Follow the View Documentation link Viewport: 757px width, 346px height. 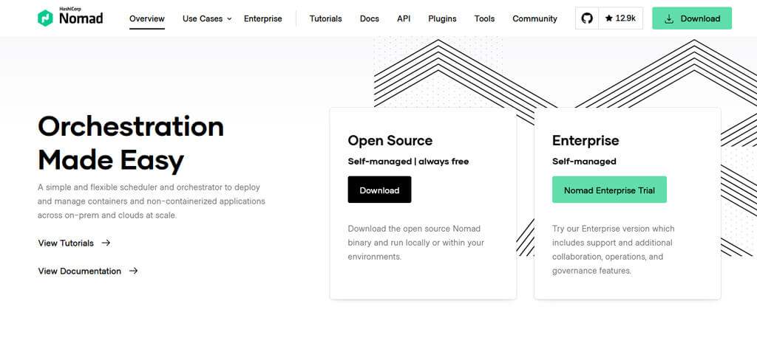88,271
